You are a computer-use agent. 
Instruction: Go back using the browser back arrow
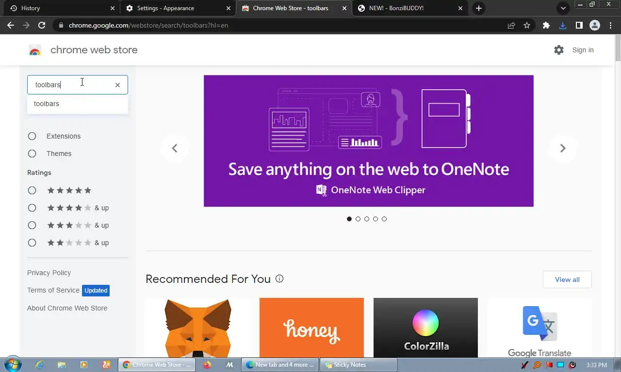[11, 25]
